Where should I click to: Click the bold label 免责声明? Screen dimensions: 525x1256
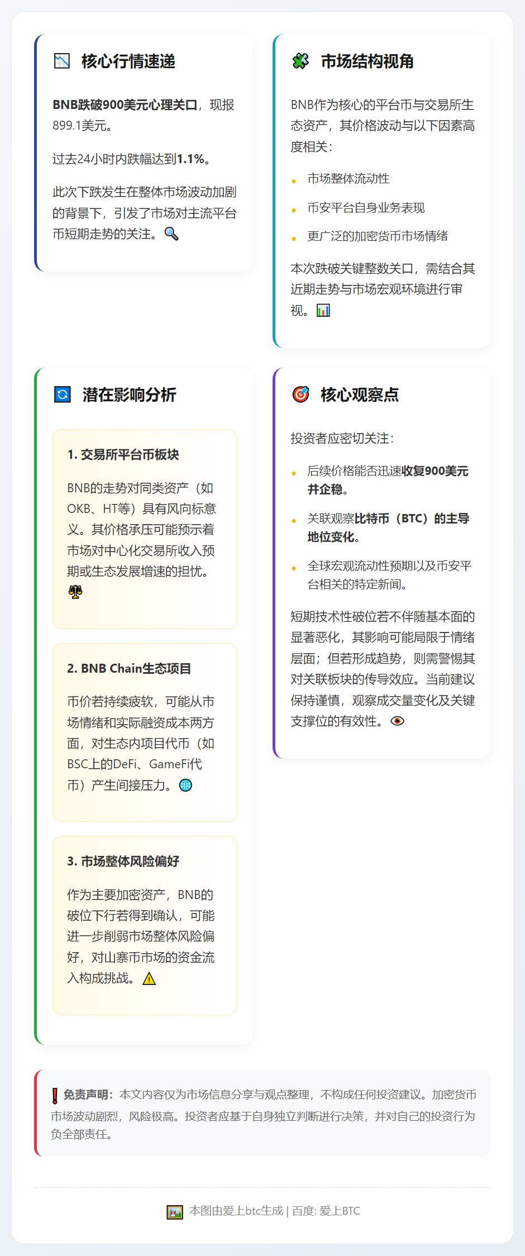(x=88, y=1095)
